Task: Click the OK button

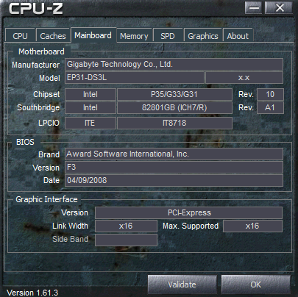Action: click(255, 285)
